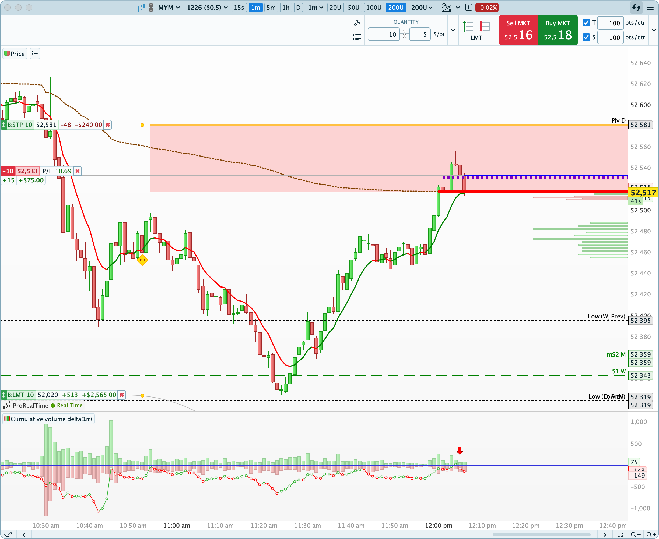Open the Price panel list icon

coord(35,54)
